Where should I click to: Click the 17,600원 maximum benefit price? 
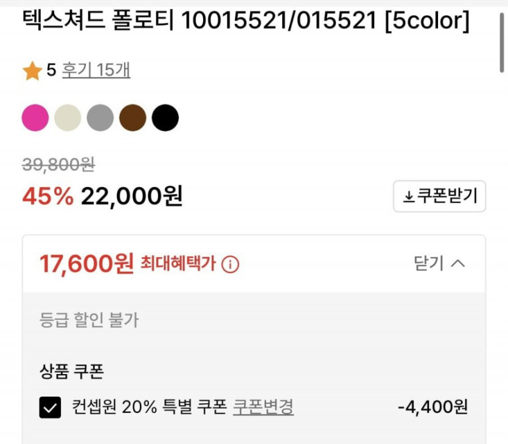[x=86, y=264]
